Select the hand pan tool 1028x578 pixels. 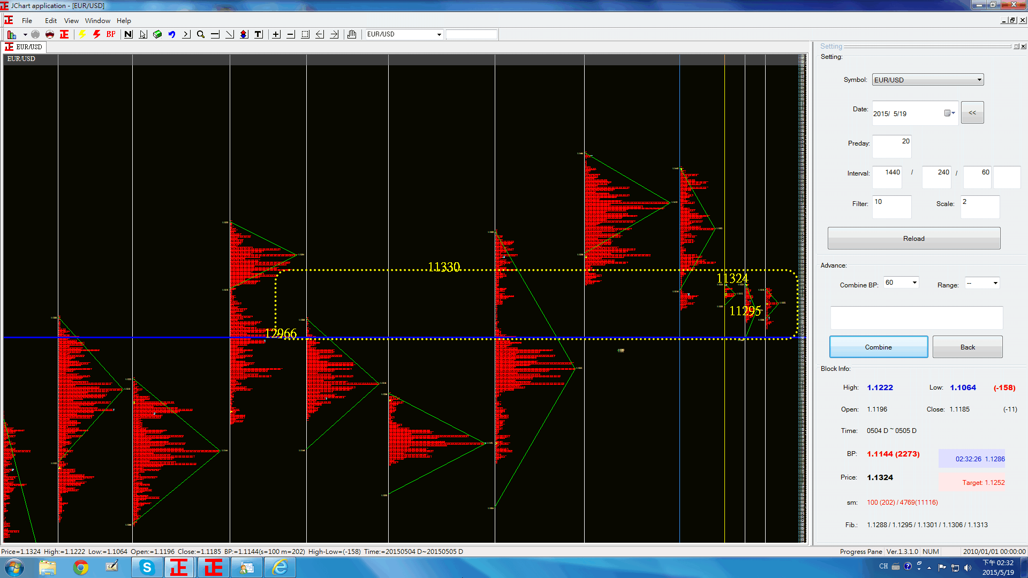tap(352, 34)
